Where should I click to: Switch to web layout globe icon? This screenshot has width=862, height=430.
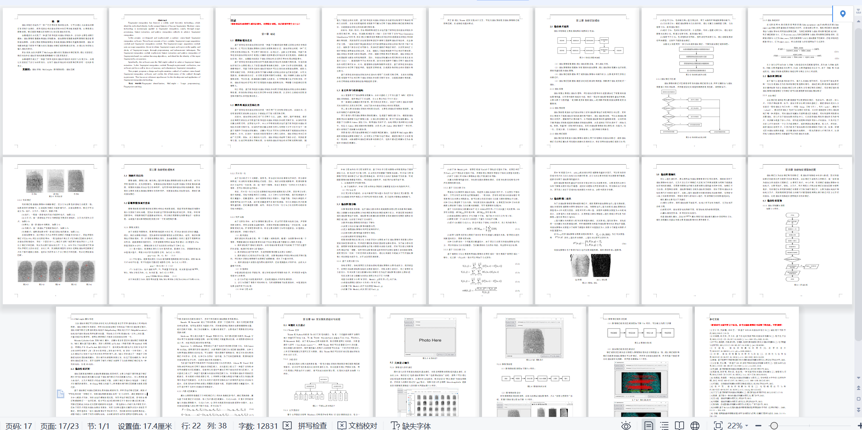point(695,426)
